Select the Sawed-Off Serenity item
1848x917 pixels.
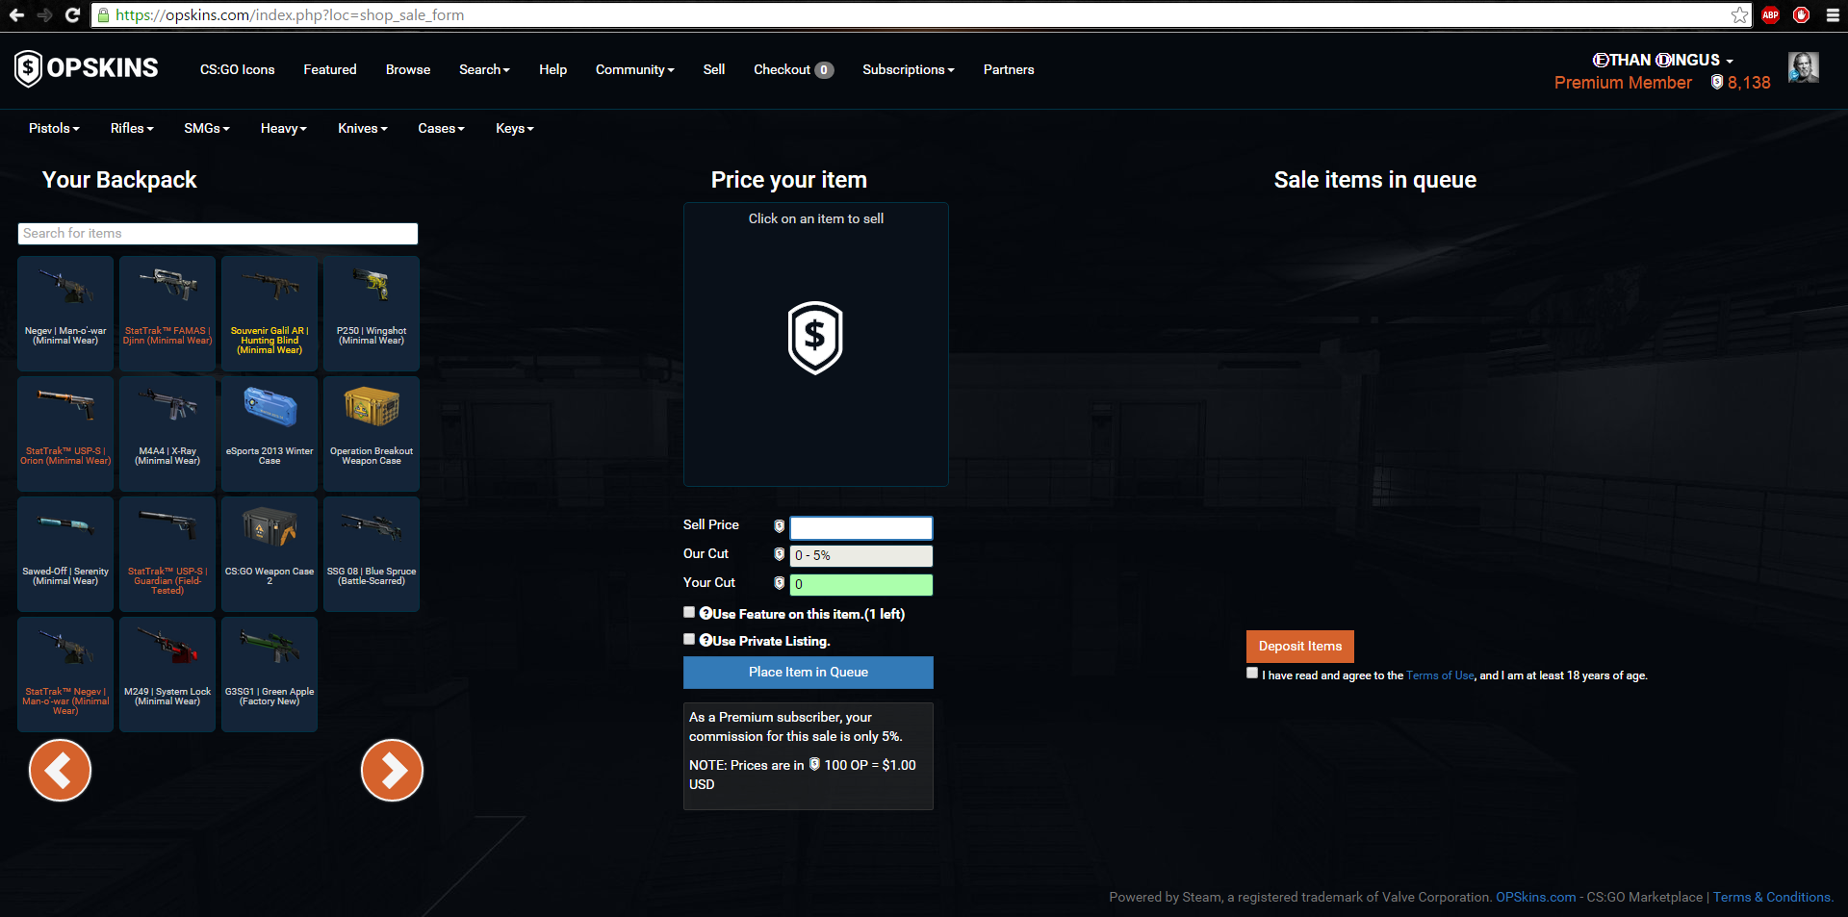(x=65, y=554)
